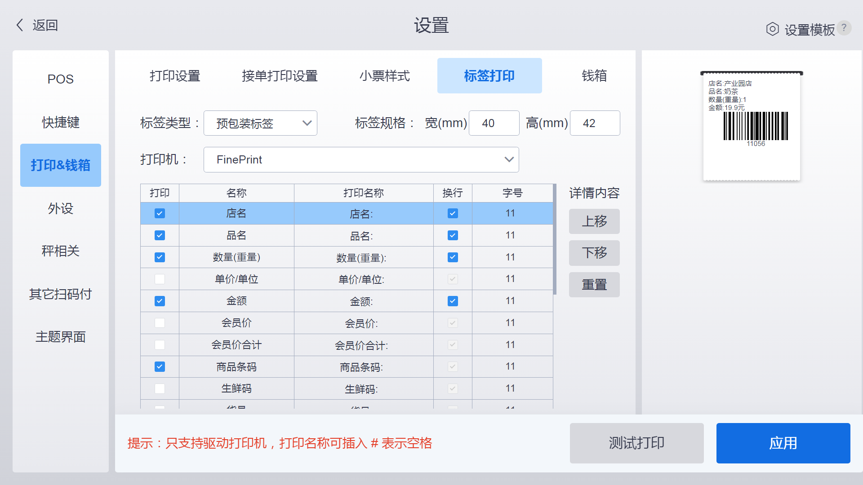Screen dimensions: 863x485
Task: Open the FinePrint printer dropdown
Action: coord(361,159)
